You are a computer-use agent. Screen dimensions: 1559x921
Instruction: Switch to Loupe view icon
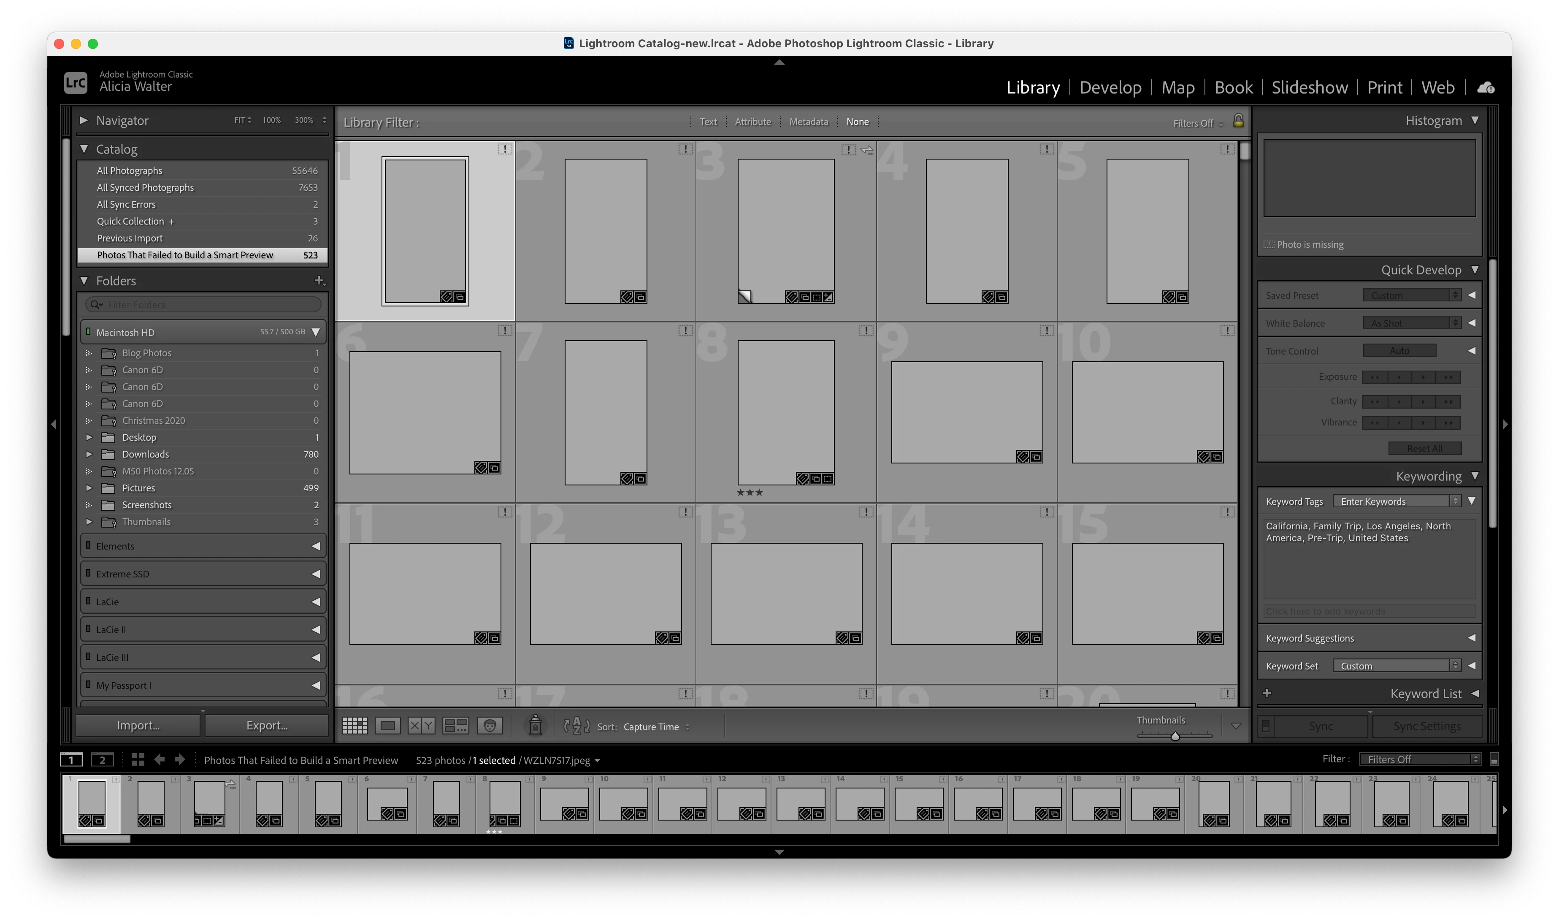tap(388, 726)
